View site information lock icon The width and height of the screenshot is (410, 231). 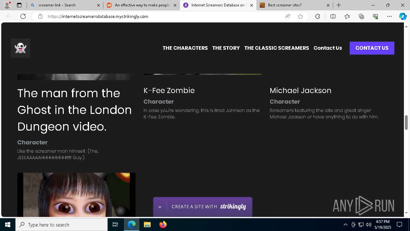(x=40, y=16)
